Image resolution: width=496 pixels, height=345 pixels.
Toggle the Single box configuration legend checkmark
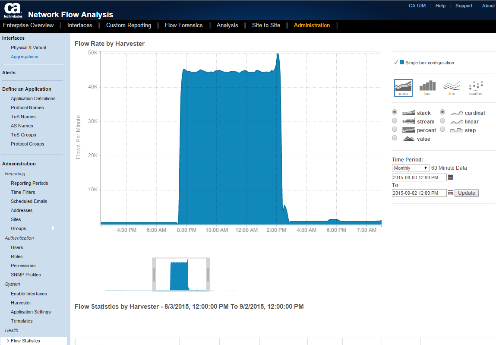(x=396, y=63)
